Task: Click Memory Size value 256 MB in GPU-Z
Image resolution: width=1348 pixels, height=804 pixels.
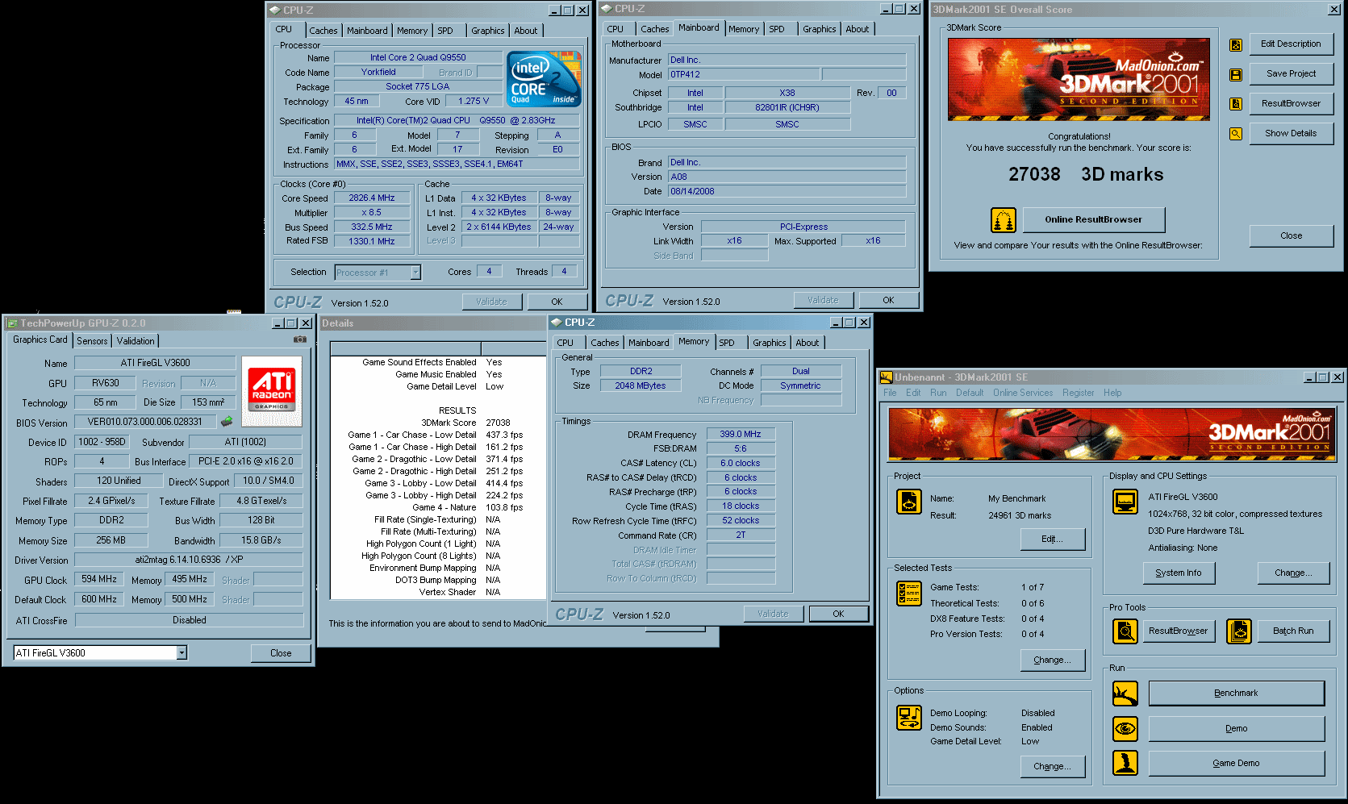Action: (111, 540)
